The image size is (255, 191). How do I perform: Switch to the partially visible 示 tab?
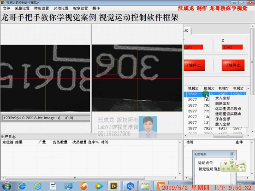click(187, 31)
